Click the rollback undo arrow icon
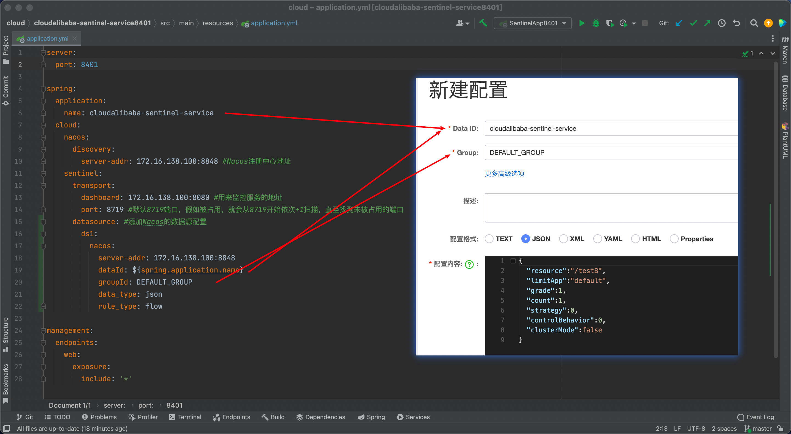Image resolution: width=791 pixels, height=434 pixels. (736, 23)
